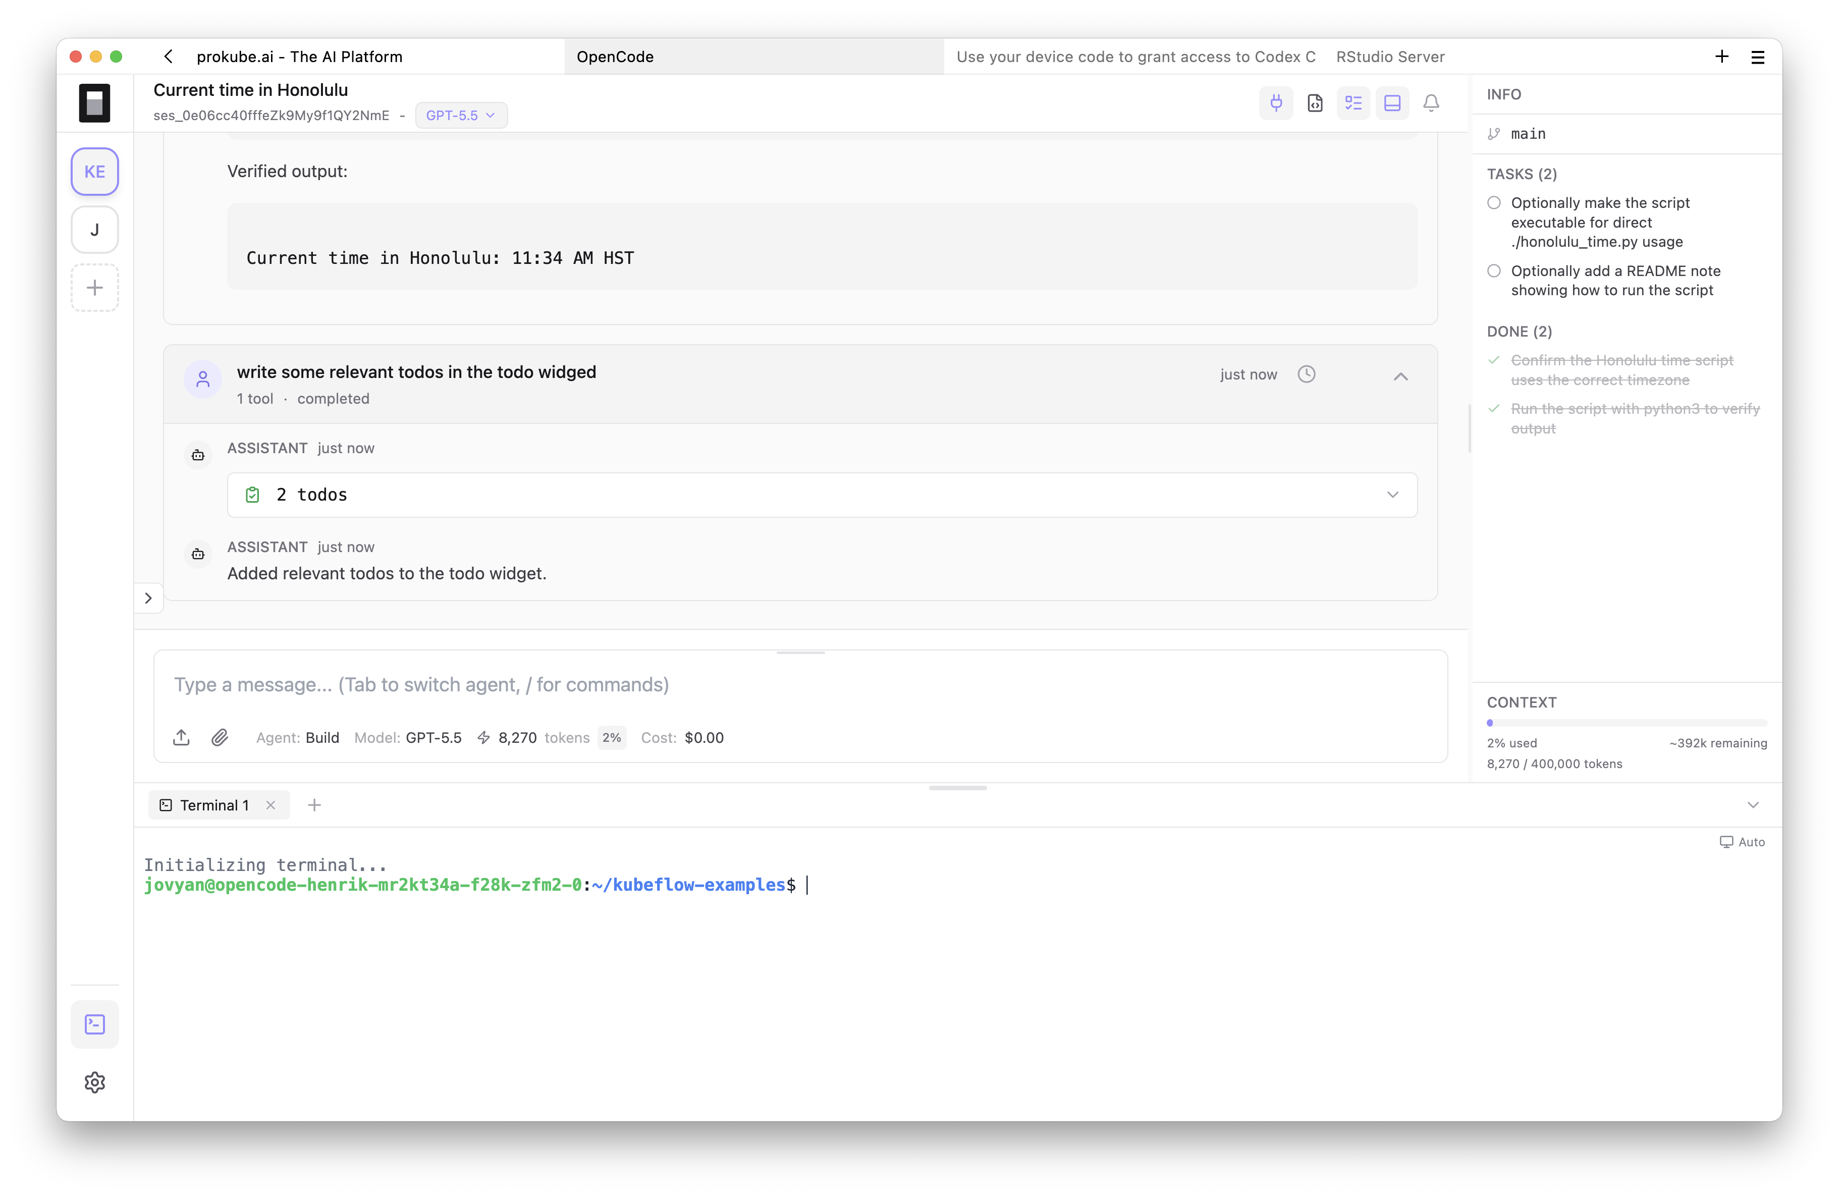Open the GPT-5.5 model dropdown
The height and width of the screenshot is (1196, 1839).
click(x=461, y=115)
